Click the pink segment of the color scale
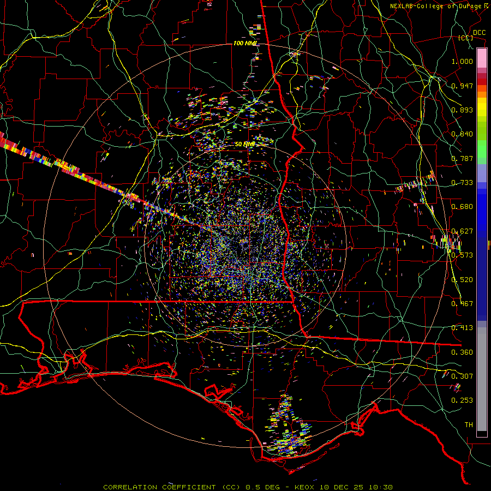The height and width of the screenshot is (491, 491). [x=482, y=58]
